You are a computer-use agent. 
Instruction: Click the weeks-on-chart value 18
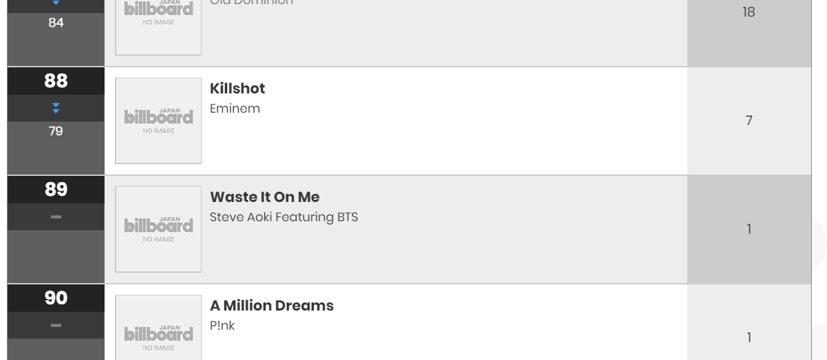[x=749, y=12]
